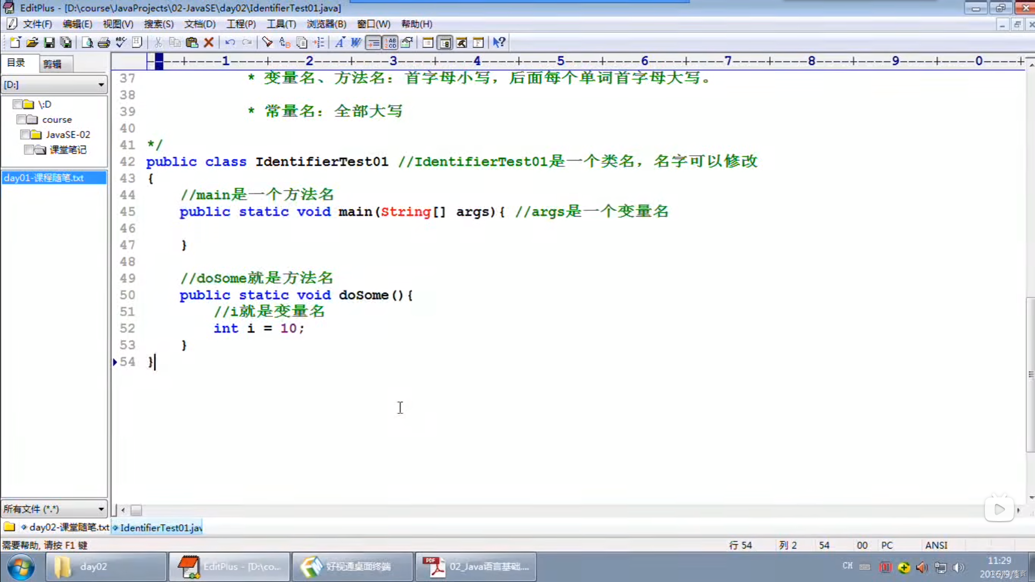Toggle line numbers toolbar button
Screen dimensions: 1035x582
pyautogui.click(x=390, y=43)
